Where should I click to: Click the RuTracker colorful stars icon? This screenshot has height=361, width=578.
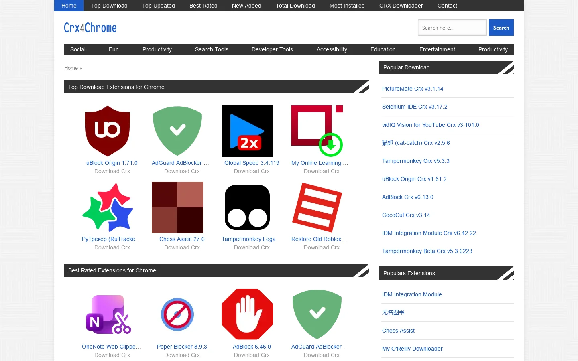tap(108, 207)
